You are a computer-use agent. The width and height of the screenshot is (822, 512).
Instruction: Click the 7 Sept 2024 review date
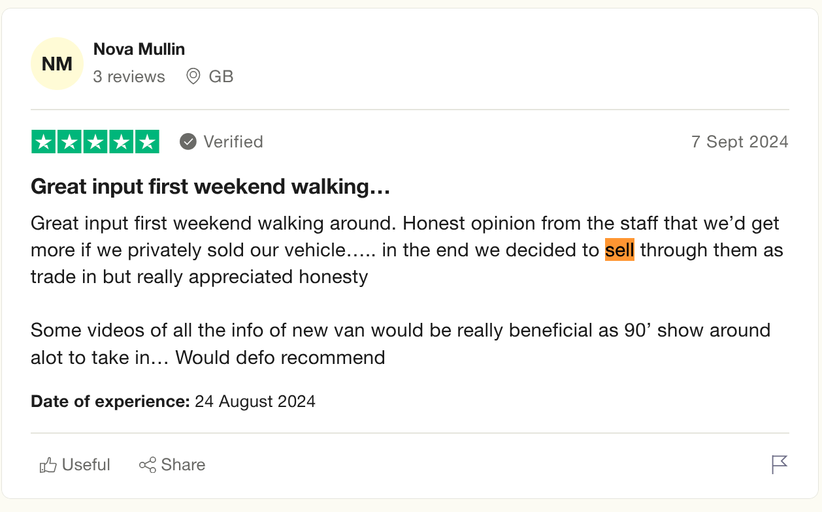(x=740, y=142)
